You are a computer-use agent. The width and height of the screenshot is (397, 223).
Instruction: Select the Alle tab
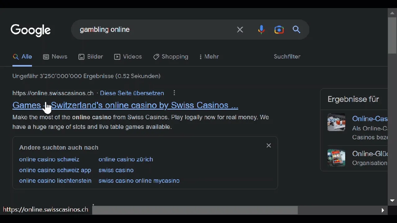[22, 57]
